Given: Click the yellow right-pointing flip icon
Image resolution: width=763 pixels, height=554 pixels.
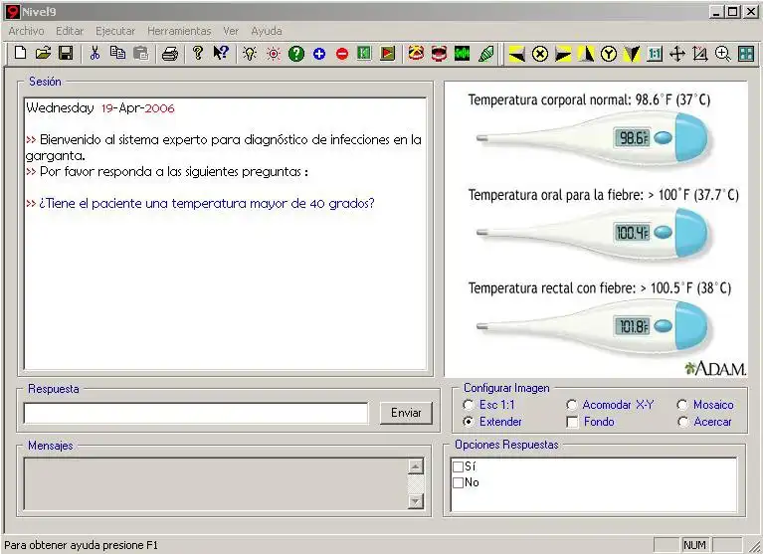Looking at the screenshot, I should coord(563,54).
